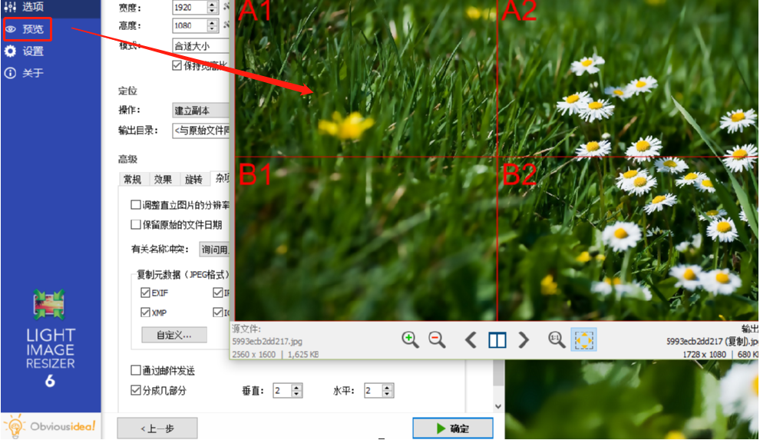760x440 pixels.
Task: Decrease the 高度 height spinner value
Action: pos(213,28)
